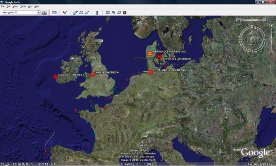Click the 'DAGMAR THERESA' label
The width and height of the screenshot is (276, 166).
(71, 75)
